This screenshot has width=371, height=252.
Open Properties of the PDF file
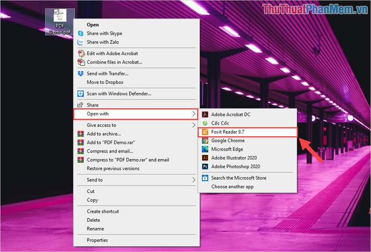pos(136,240)
